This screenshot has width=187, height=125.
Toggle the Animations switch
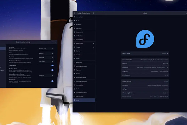click(52, 81)
